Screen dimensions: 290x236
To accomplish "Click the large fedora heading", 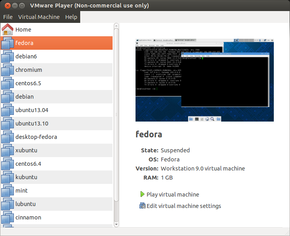I will point(149,134).
